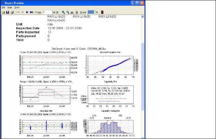The height and width of the screenshot is (139, 216).
Task: Print the report using the printer icon
Action: coord(12,12)
